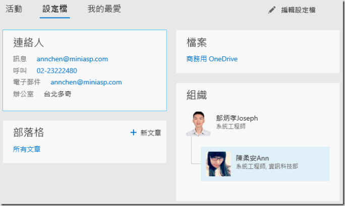Viewport: 345px width, 206px height.
Task: Click the 訊息 address annchen@miniasp.com
Action: (x=72, y=59)
